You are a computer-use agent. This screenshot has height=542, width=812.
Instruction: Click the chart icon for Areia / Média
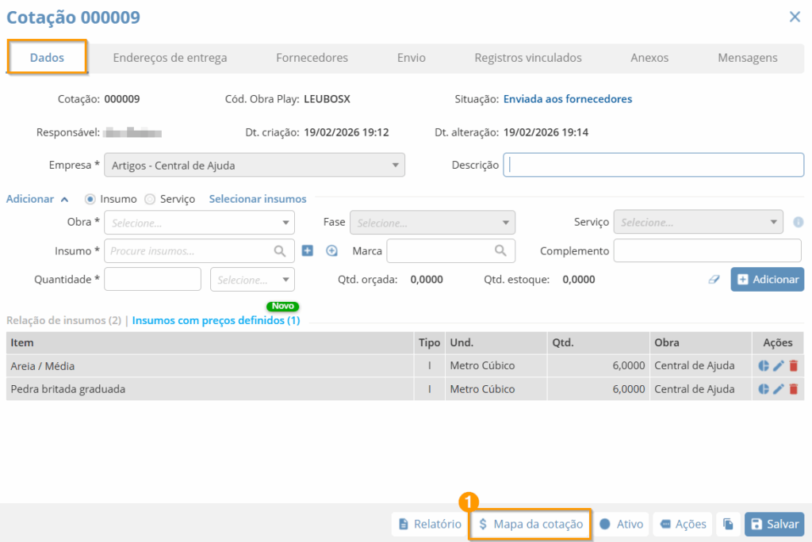click(x=764, y=366)
